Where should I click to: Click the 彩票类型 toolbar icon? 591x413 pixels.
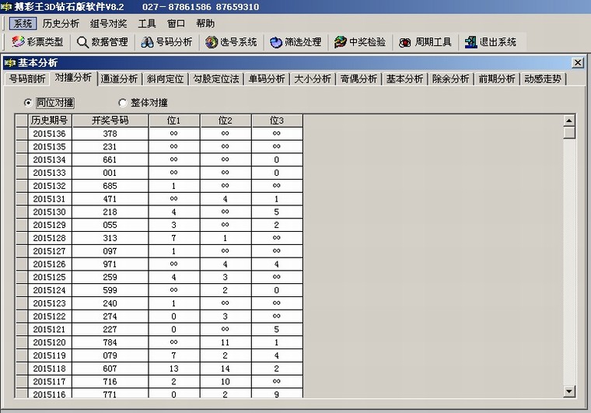point(19,42)
